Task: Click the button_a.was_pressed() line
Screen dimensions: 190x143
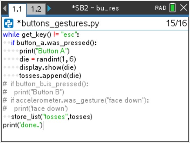Action: (54, 43)
